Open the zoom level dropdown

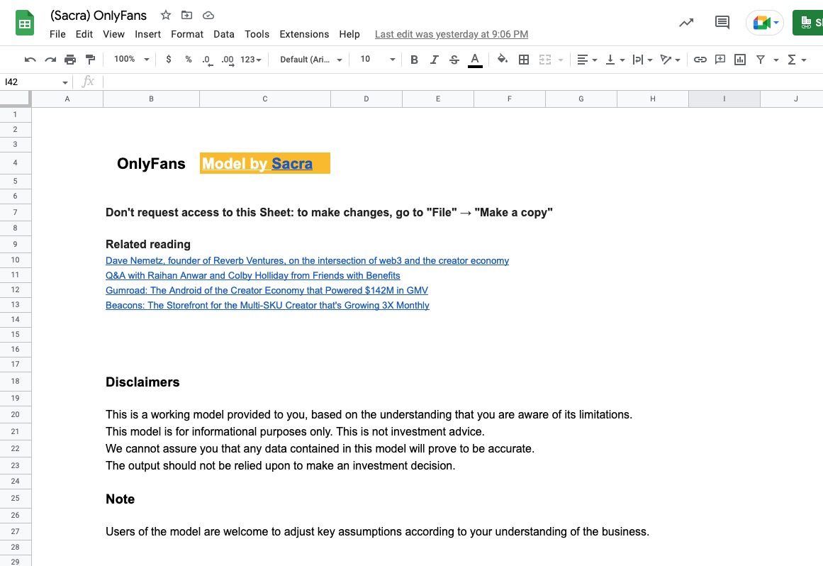point(132,60)
